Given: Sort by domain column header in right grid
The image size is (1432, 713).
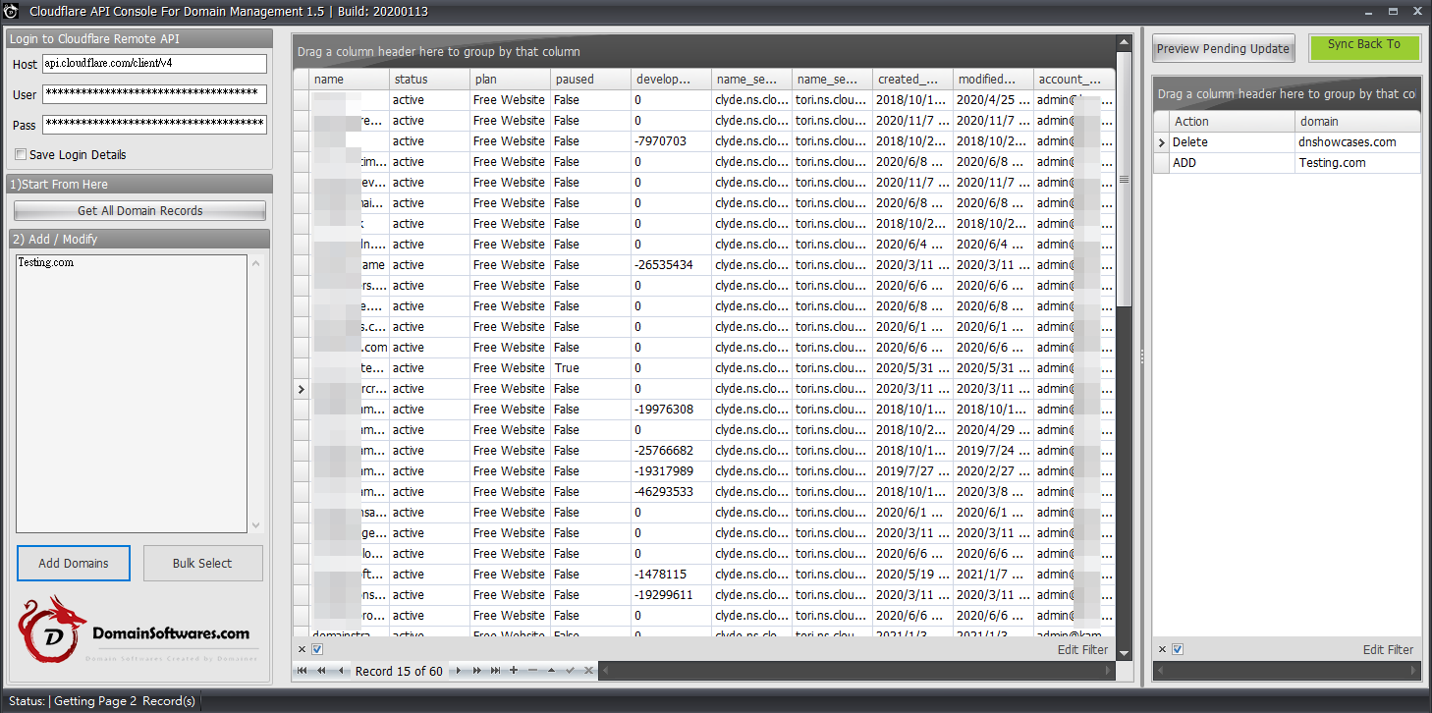Looking at the screenshot, I should pos(1358,122).
